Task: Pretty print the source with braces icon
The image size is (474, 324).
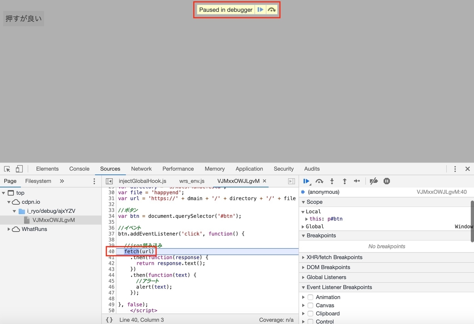Action: (109, 320)
